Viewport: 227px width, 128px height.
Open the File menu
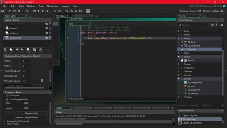click(5, 6)
